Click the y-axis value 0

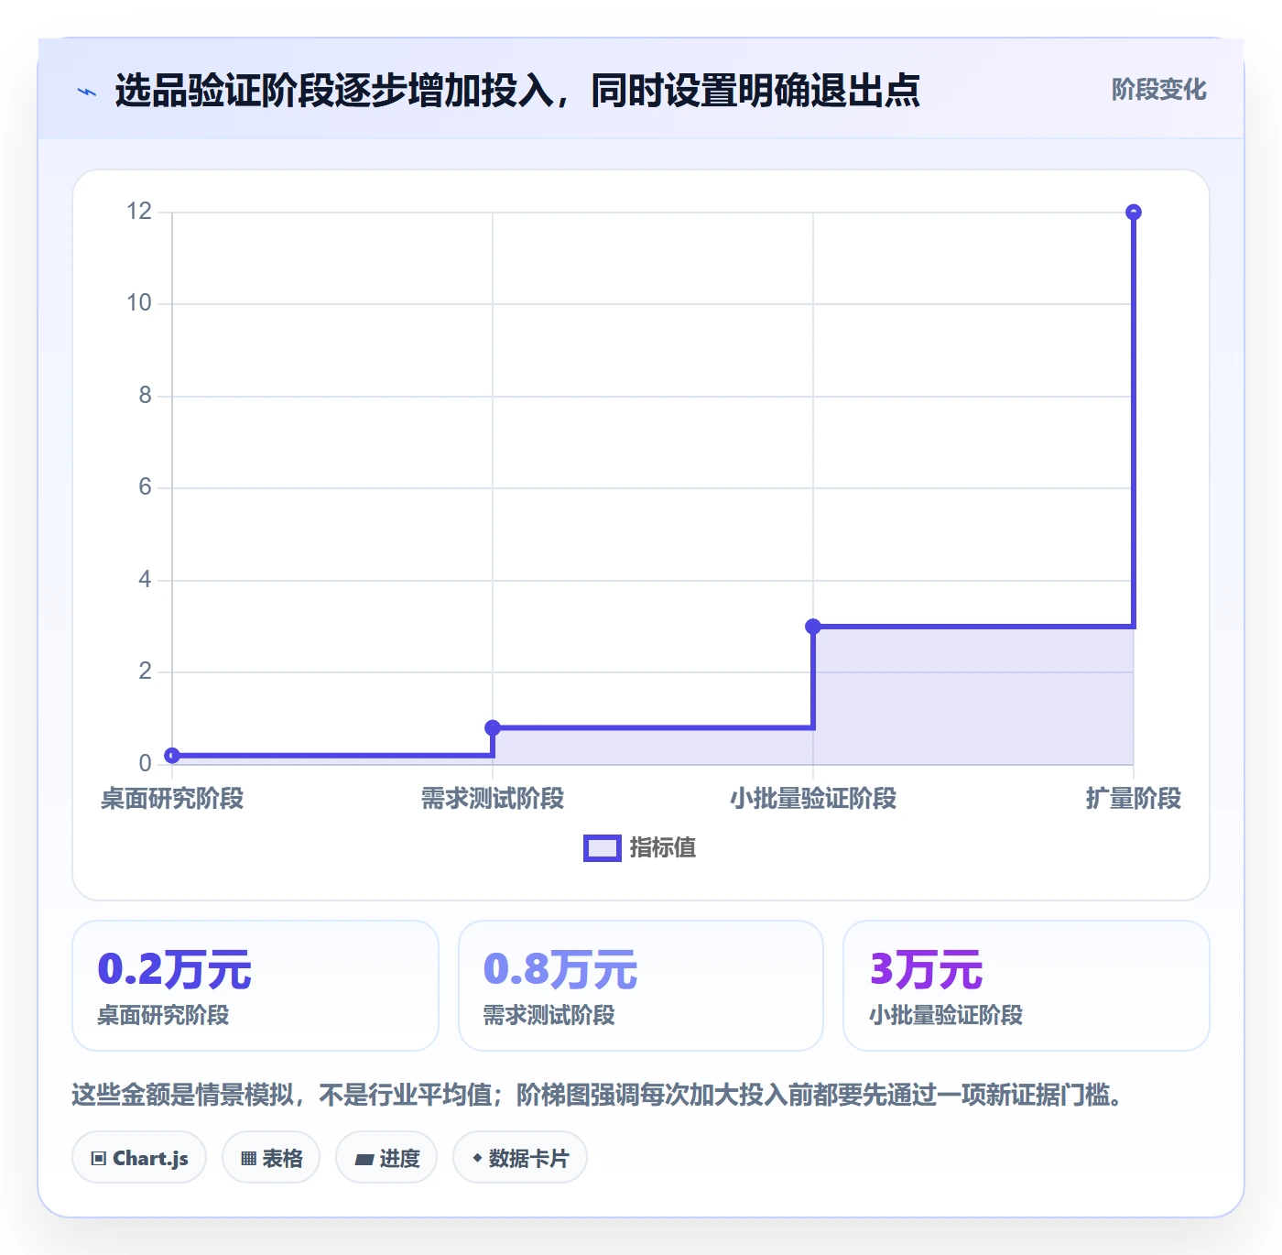pos(145,764)
